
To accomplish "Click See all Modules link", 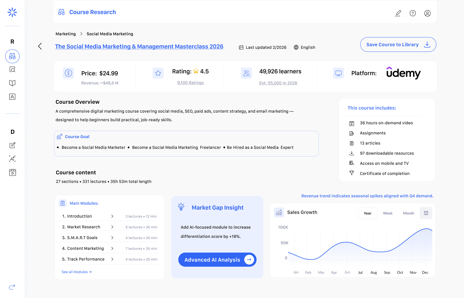I will (x=77, y=272).
